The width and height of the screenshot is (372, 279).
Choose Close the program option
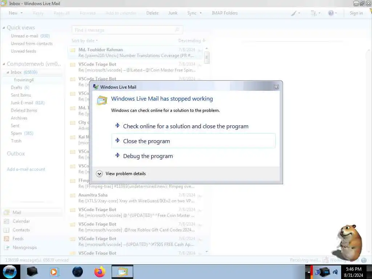(x=193, y=141)
